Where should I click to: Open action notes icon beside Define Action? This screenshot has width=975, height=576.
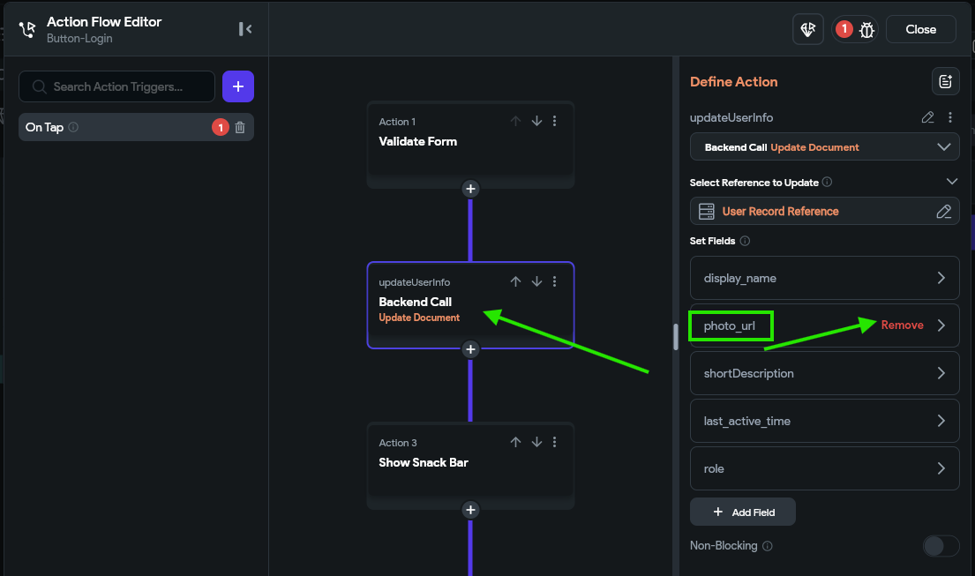[945, 81]
